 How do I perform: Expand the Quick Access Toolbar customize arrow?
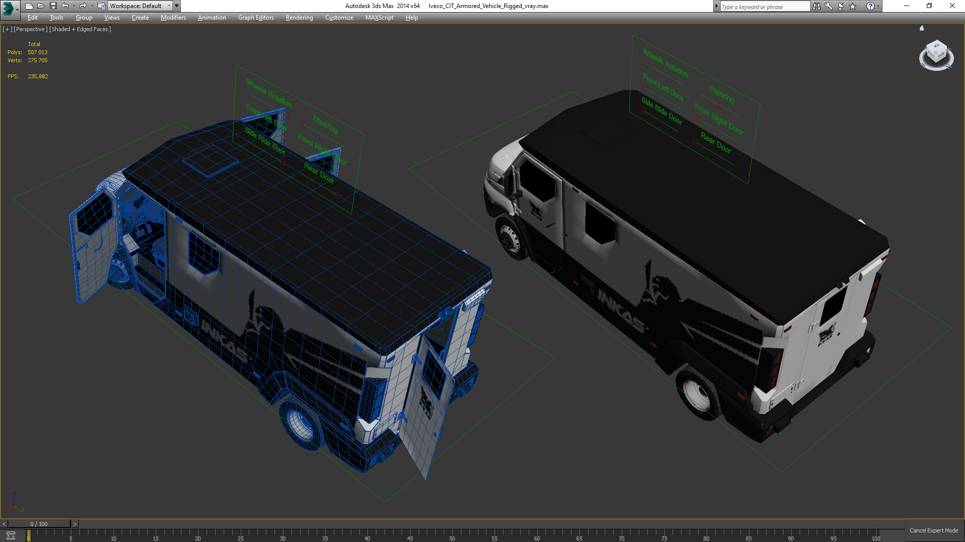176,6
